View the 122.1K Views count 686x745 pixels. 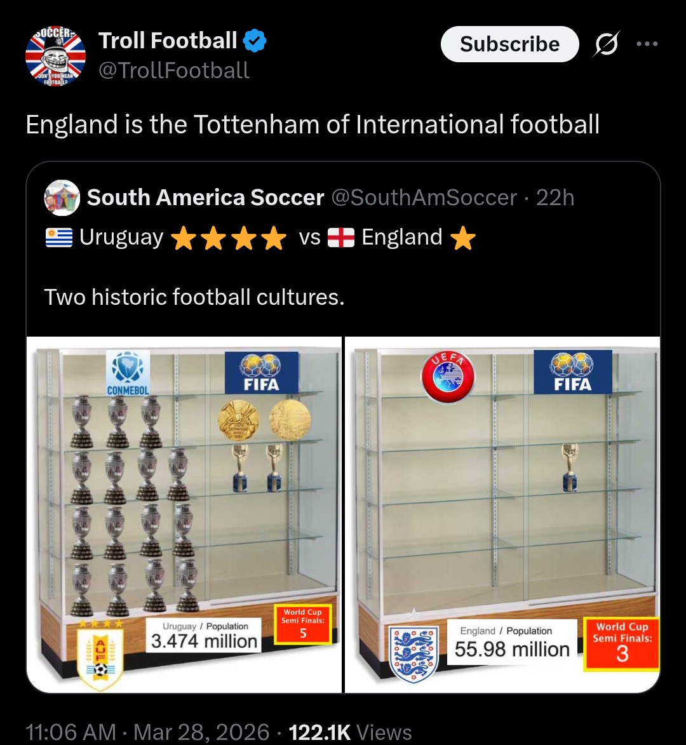(x=350, y=732)
